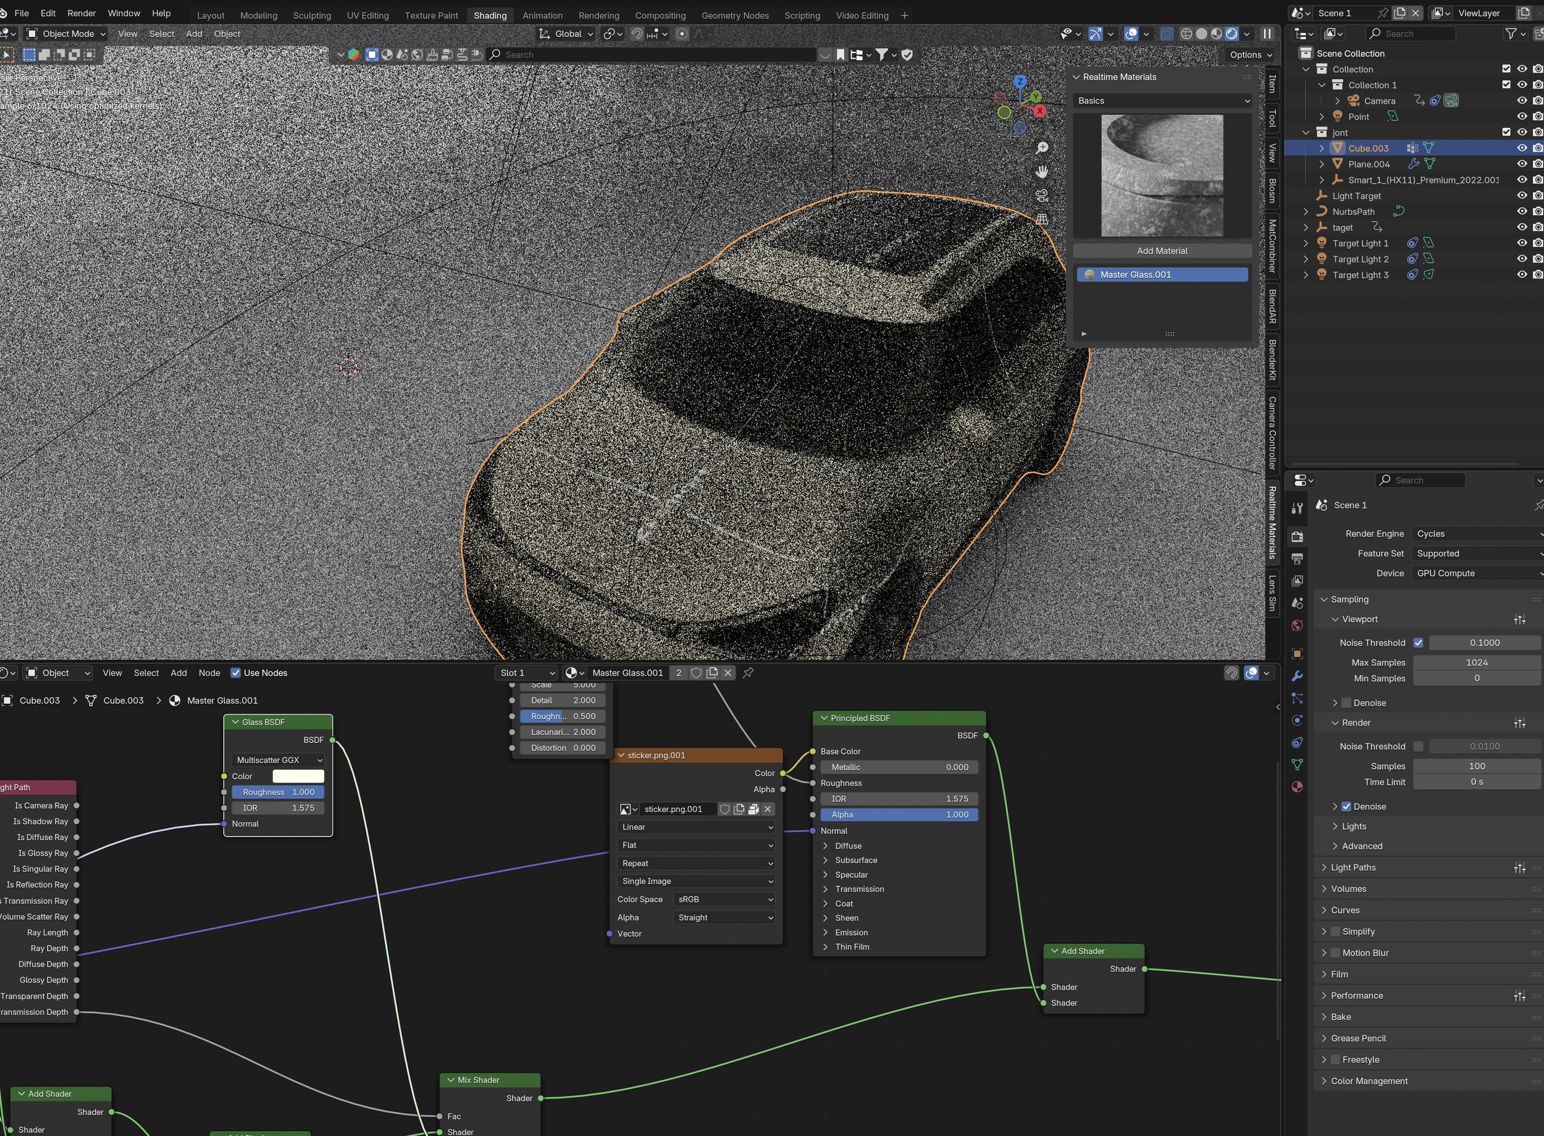
Task: Open the Multiscatter GGX distribution dropdown
Action: (x=279, y=760)
